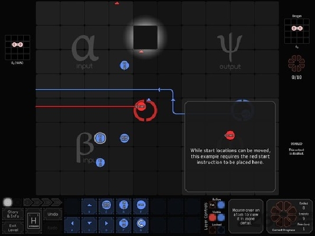Lock the red layer
315x236 pixels.
(212, 230)
